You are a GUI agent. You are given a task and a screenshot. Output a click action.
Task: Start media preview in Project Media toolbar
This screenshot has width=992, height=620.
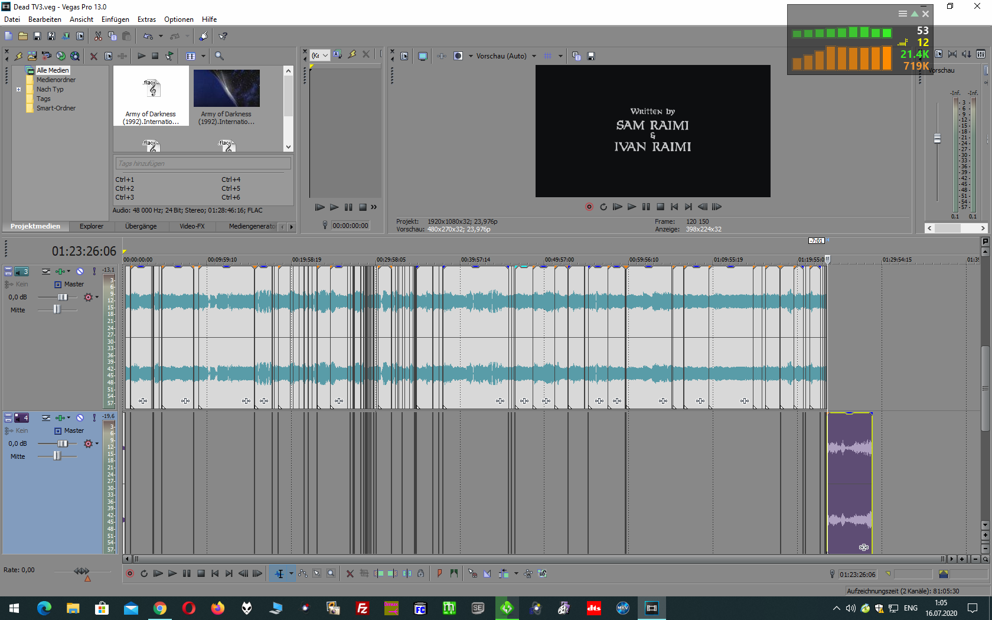click(141, 56)
